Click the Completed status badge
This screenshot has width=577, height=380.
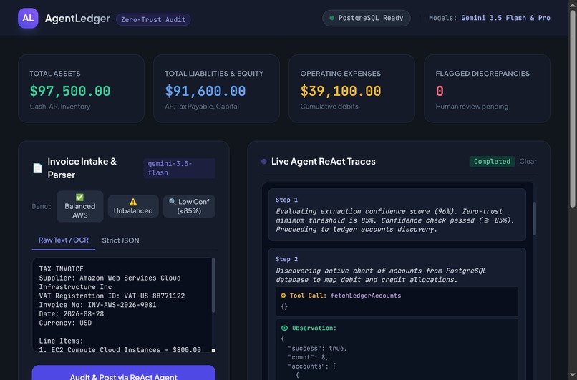pos(492,162)
